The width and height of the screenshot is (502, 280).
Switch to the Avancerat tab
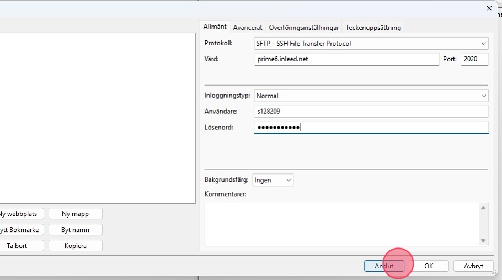pos(247,28)
